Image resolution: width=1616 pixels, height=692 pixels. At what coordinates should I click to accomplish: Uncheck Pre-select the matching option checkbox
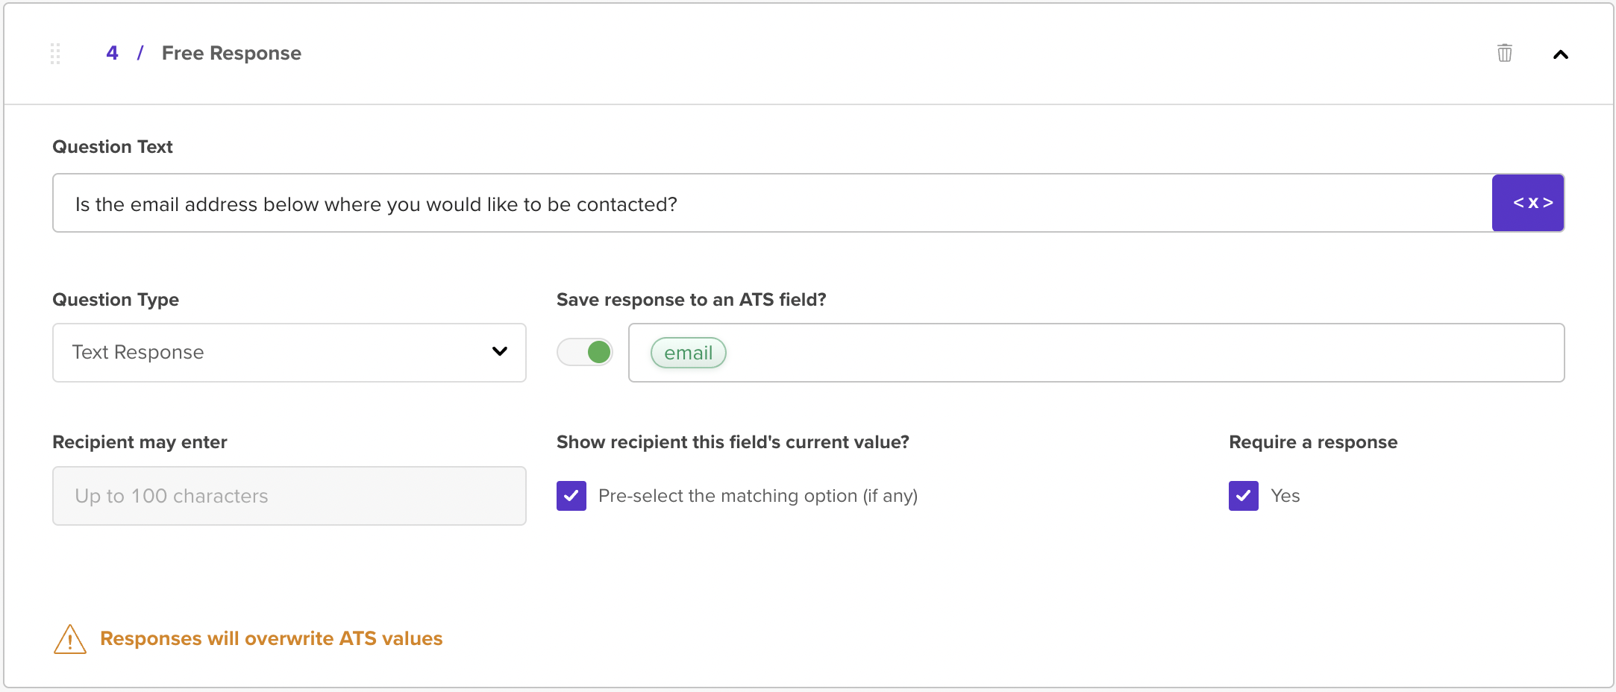point(571,496)
